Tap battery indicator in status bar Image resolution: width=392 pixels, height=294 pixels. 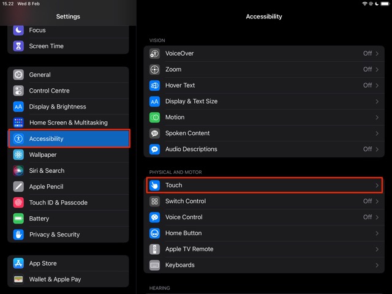(385, 4)
